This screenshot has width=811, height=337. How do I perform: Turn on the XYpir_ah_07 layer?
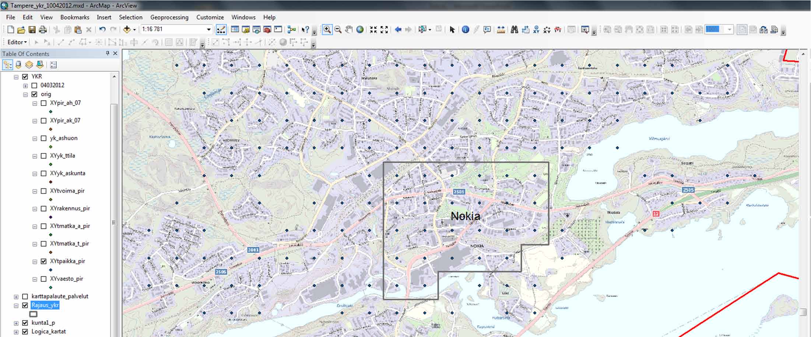pyautogui.click(x=44, y=103)
